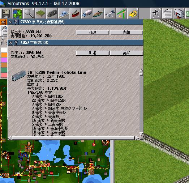Image resolution: width=189 pixels, height=183 pixels.
Task: Click text JR Tc209 Keihin-Tohoku Line
Action: (x=57, y=72)
